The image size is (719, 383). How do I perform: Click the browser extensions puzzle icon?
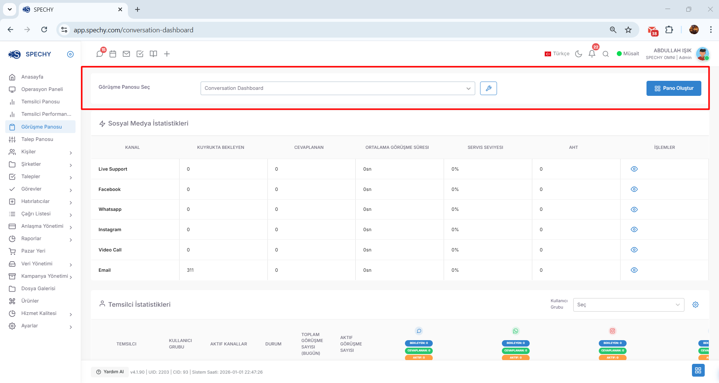coord(669,30)
